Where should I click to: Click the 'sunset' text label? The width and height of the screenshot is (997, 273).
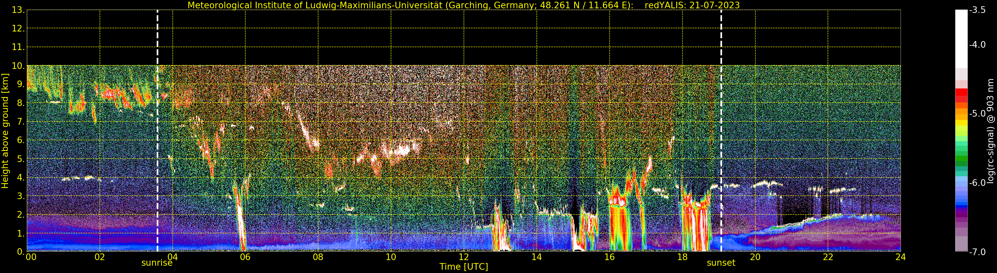(x=721, y=263)
